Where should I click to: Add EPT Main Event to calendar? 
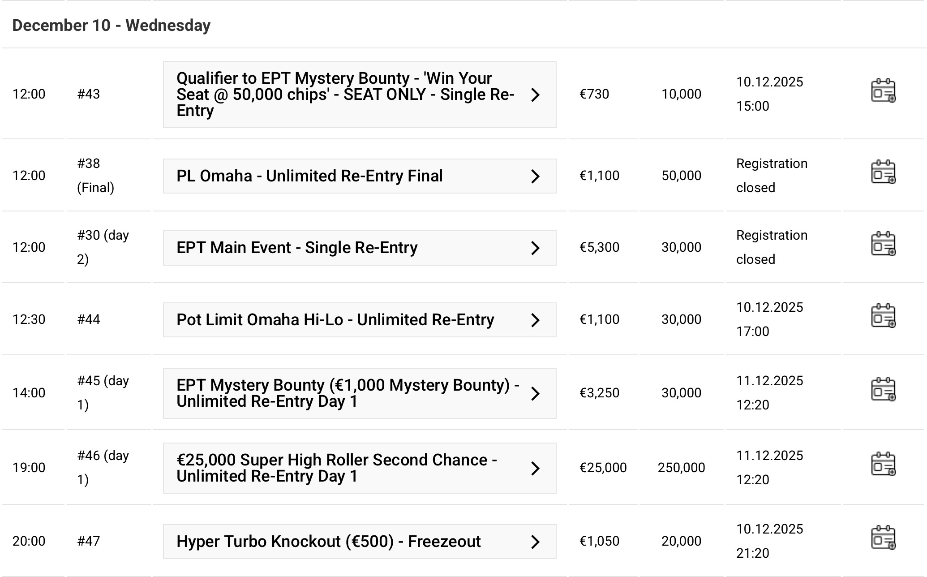883,244
